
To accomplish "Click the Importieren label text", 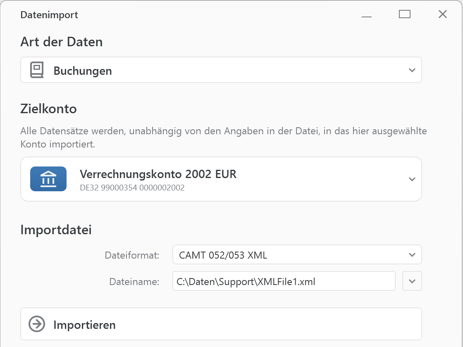I will (x=84, y=325).
